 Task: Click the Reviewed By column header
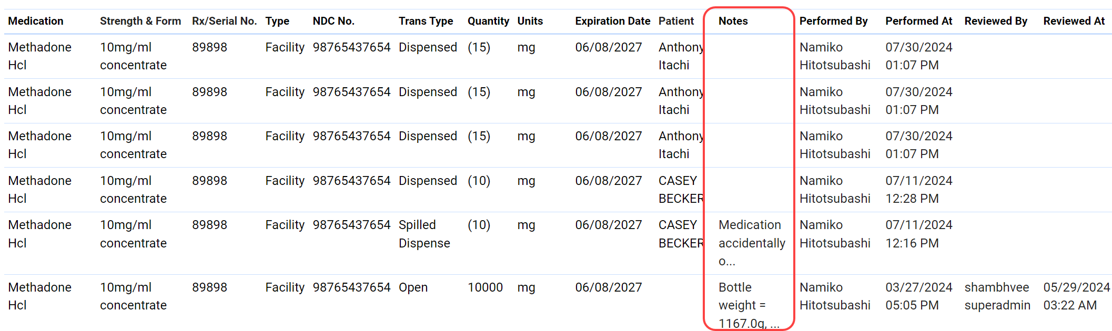point(995,21)
